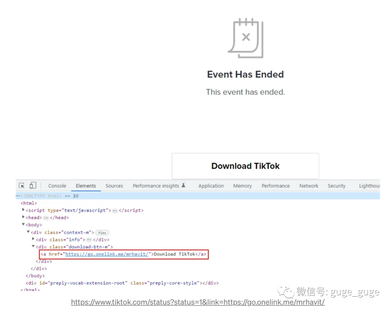Open the Memory tab
The height and width of the screenshot is (310, 392).
(x=242, y=186)
